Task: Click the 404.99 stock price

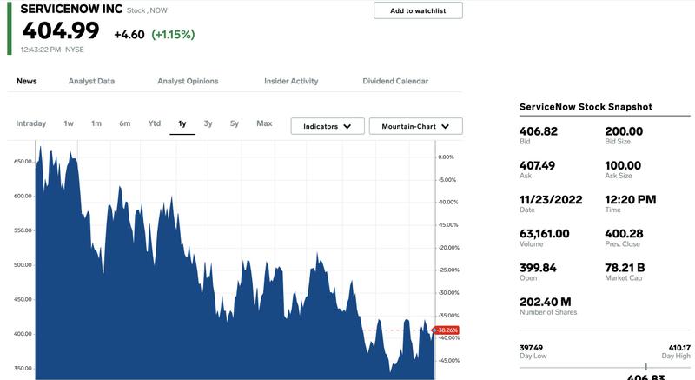Action: (61, 30)
